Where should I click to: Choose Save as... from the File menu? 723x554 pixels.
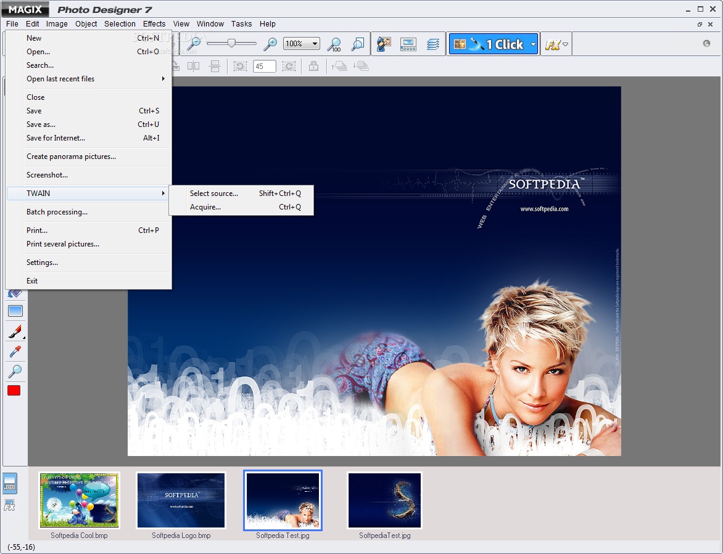tap(89, 124)
